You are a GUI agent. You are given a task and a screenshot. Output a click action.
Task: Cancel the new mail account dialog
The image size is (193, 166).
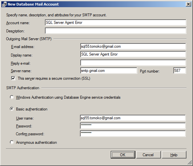pyautogui.click(x=148, y=155)
